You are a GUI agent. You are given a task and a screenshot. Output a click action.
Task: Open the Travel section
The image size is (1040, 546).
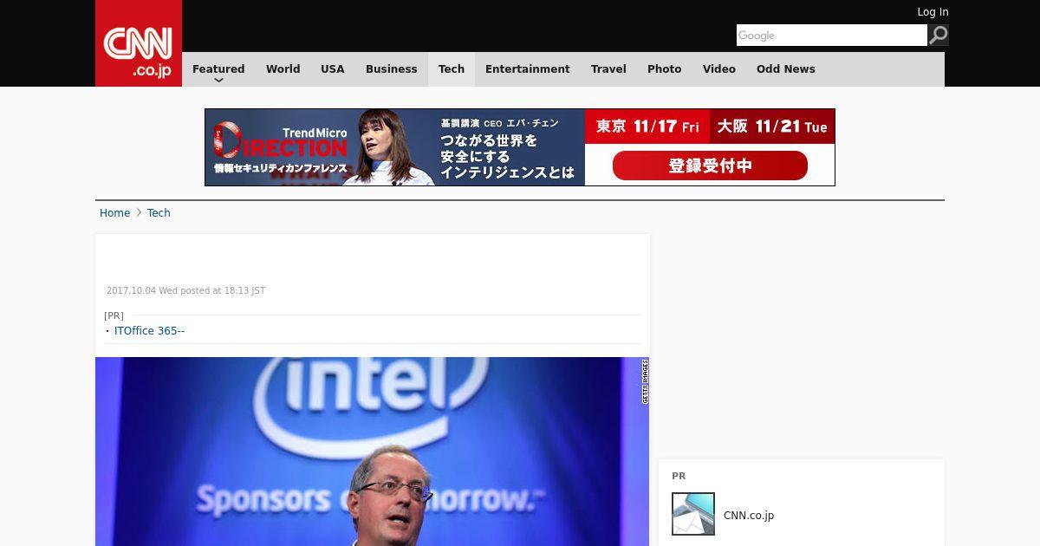(608, 69)
